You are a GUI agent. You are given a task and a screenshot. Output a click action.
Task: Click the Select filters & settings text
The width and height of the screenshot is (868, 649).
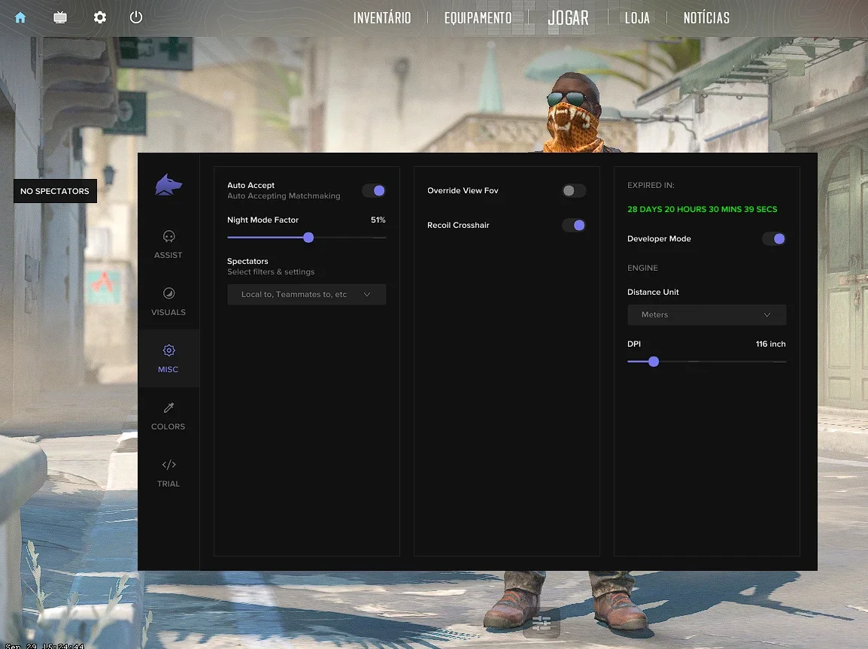tap(271, 271)
